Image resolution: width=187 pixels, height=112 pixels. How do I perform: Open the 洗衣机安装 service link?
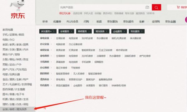coord(87,38)
